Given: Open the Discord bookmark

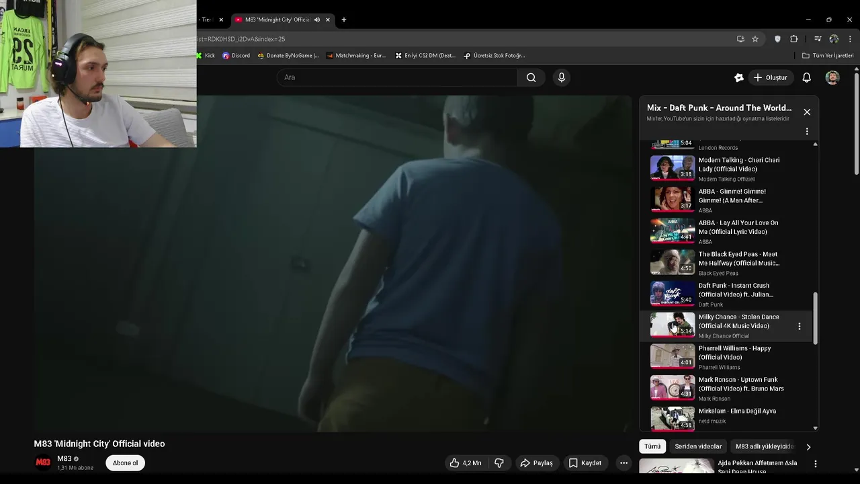Looking at the screenshot, I should [236, 56].
